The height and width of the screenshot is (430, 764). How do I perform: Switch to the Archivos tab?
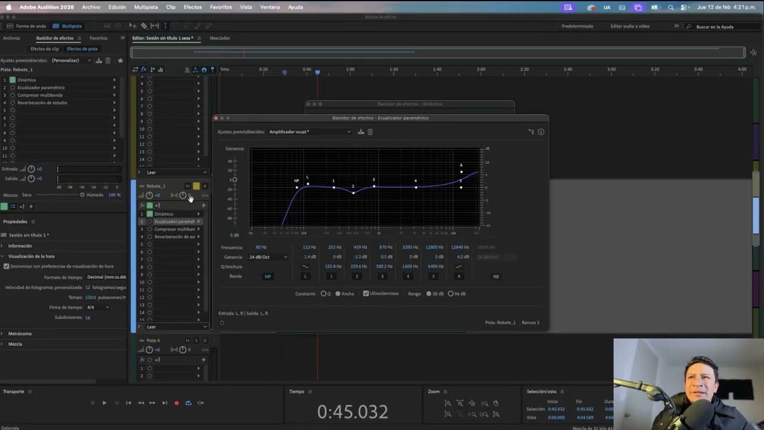pyautogui.click(x=11, y=38)
